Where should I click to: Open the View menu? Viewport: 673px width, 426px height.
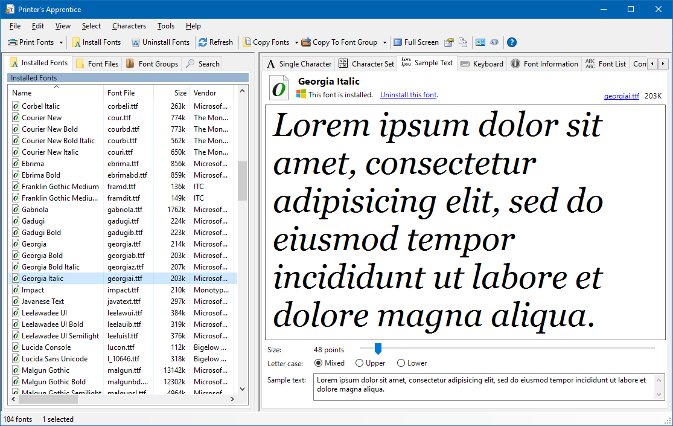(63, 26)
